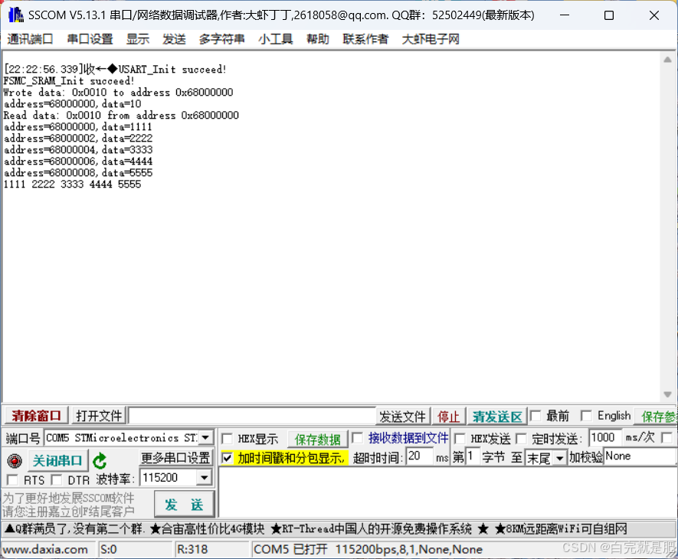The image size is (678, 559).
Task: Click the 保存参数 button
Action: point(657,417)
